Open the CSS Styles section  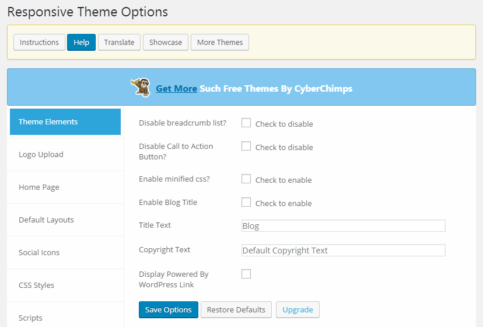coord(65,286)
